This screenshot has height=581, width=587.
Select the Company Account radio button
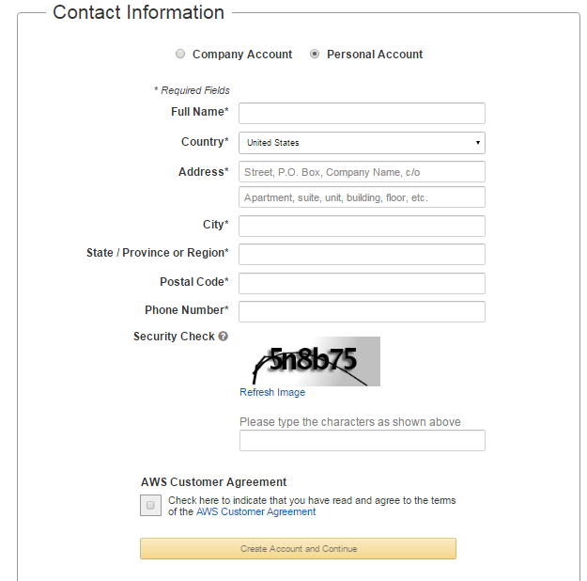pos(180,54)
